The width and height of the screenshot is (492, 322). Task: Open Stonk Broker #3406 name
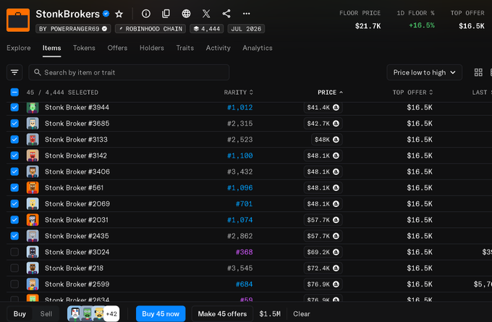[77, 171]
